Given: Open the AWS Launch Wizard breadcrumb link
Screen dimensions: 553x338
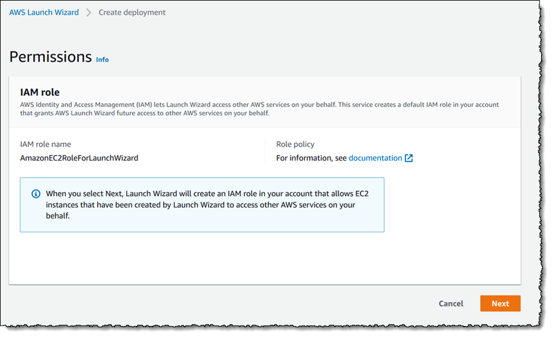Looking at the screenshot, I should pyautogui.click(x=44, y=12).
